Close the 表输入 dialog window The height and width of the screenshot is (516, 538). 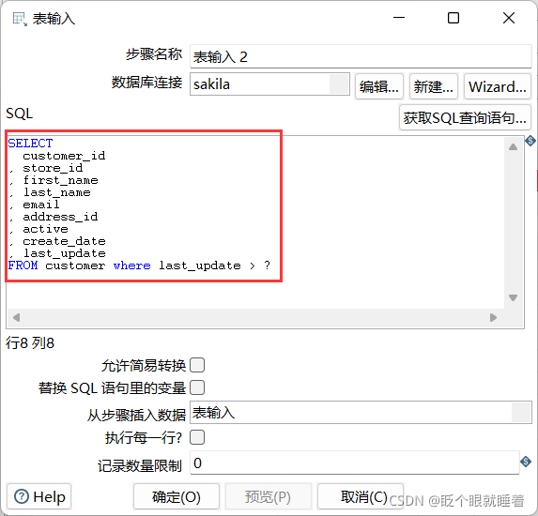pos(509,18)
